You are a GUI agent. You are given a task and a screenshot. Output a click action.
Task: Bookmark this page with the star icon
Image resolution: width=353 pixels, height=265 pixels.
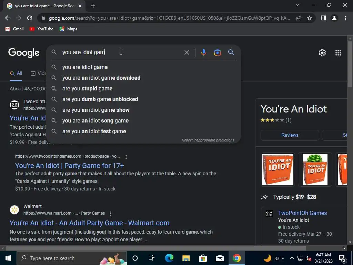pos(310,18)
